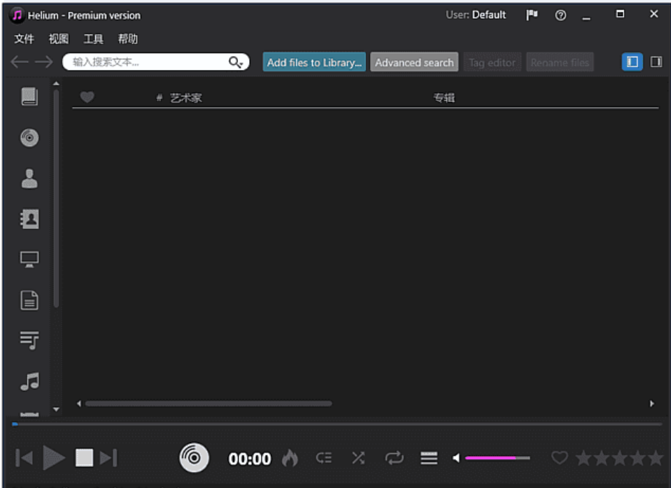The image size is (671, 488).
Task: Open Advanced search
Action: pos(414,62)
